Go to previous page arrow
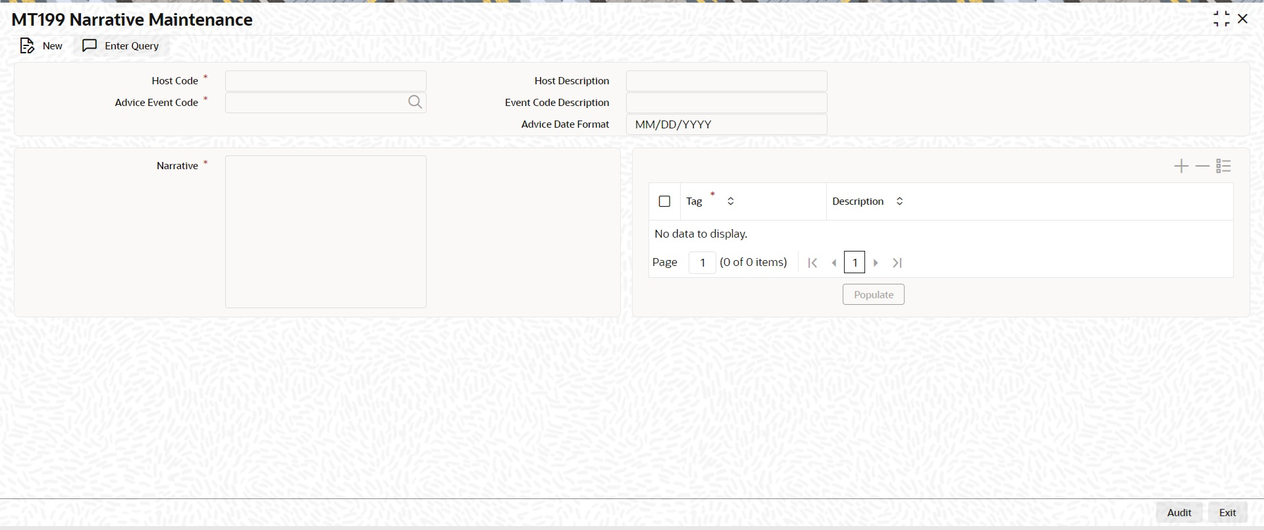 (834, 263)
